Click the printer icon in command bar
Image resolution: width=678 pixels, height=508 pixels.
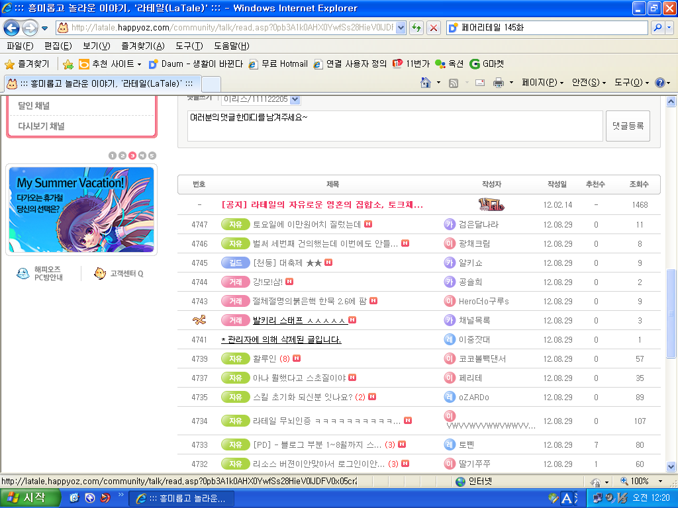pyautogui.click(x=499, y=83)
